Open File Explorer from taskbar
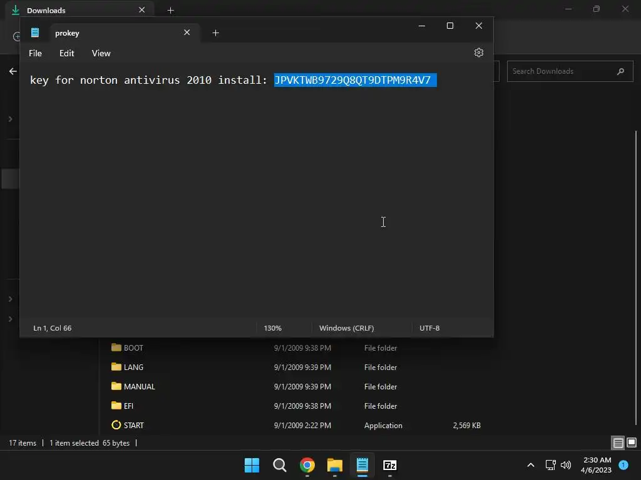 tap(335, 465)
